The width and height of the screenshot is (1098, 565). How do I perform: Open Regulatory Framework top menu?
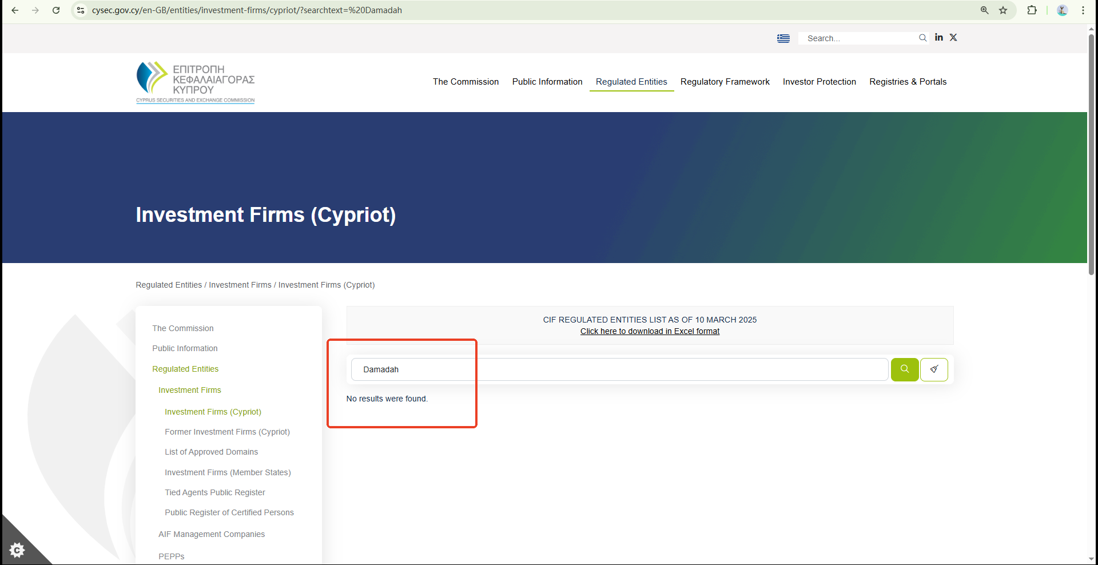point(725,82)
